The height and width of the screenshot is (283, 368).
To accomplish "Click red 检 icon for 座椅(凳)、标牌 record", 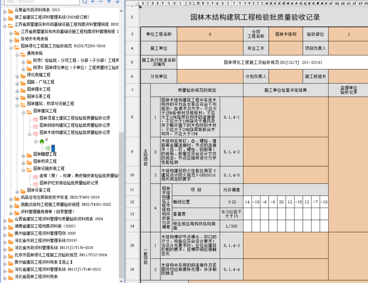I will [x=36, y=177].
